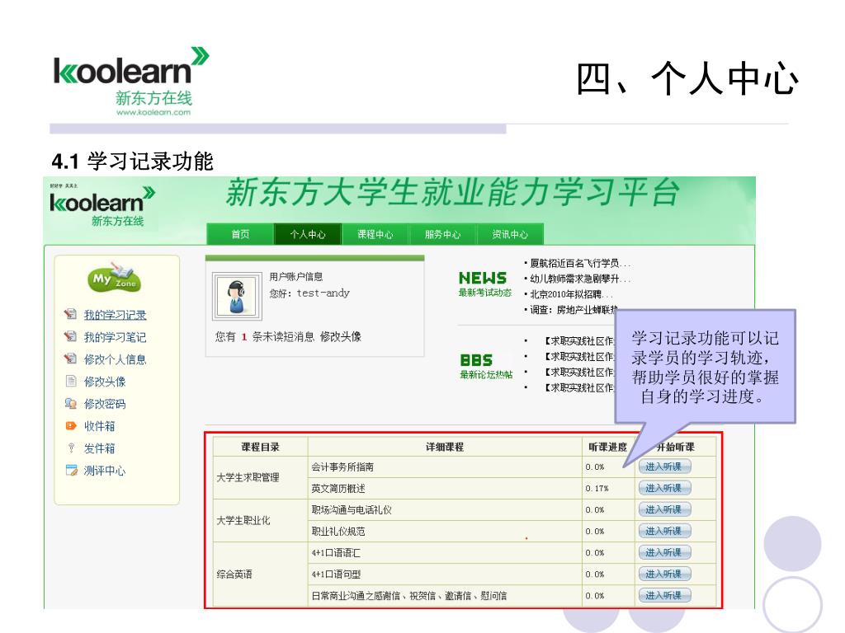Click the icon beside 修改个人信息
845x633 pixels.
tap(71, 359)
